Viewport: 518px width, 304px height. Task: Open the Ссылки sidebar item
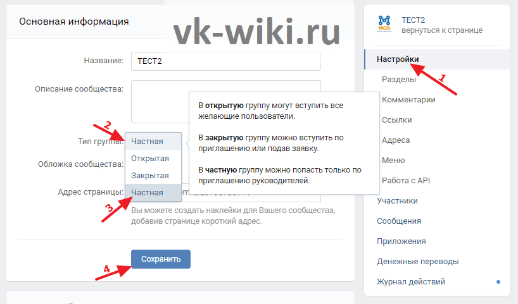pyautogui.click(x=397, y=120)
